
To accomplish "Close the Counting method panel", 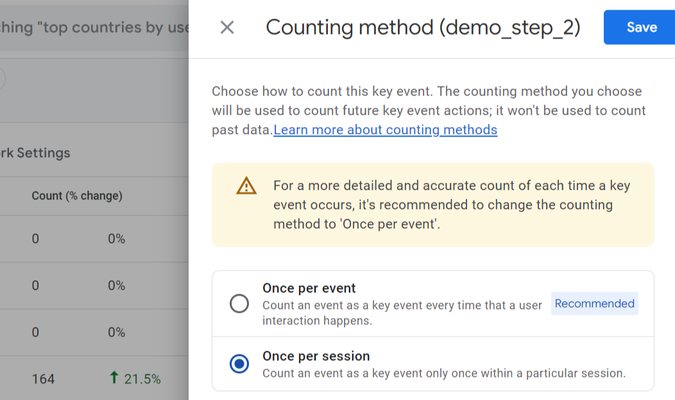I will pos(227,28).
